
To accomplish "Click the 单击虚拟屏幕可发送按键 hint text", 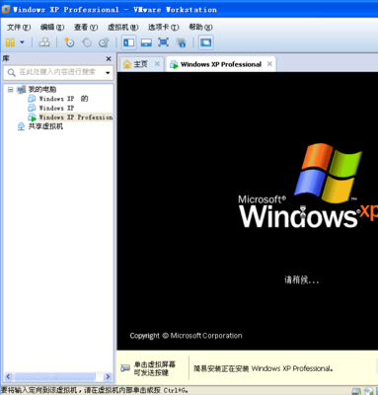I will [155, 368].
